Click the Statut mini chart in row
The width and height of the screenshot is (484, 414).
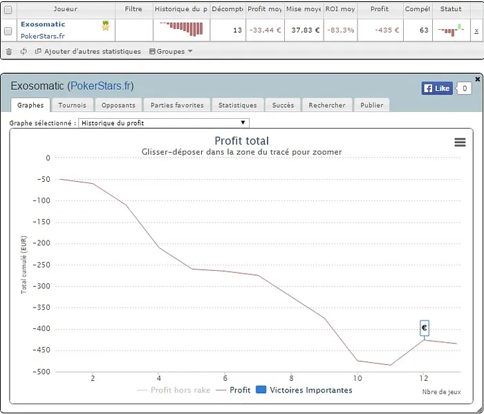(451, 30)
